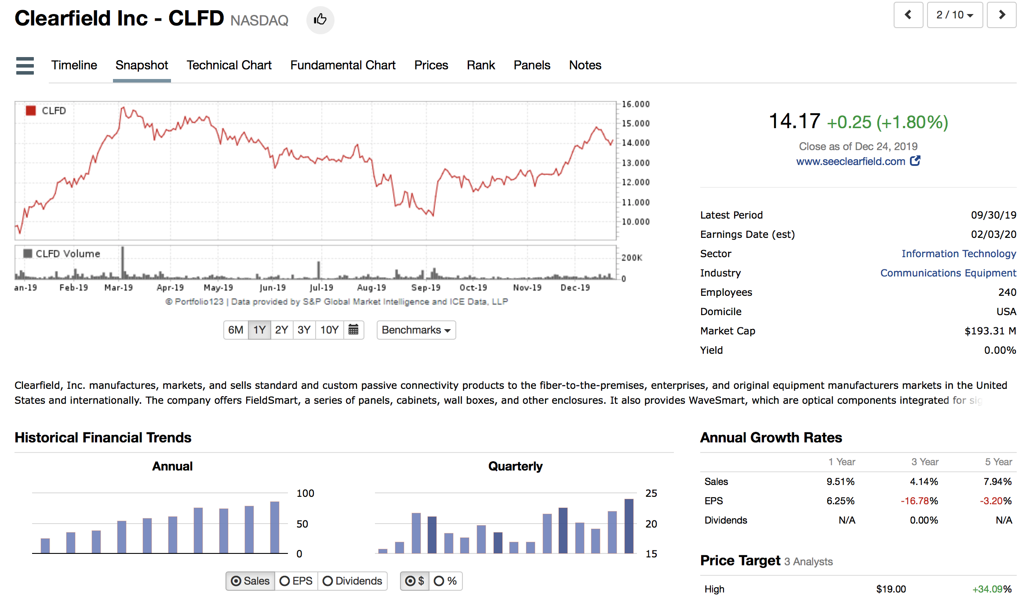Click the thumbs-up like icon
The width and height of the screenshot is (1033, 596).
point(320,20)
